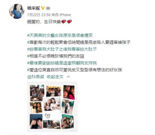
Task: Open the photo collage image
Action: 52,107
